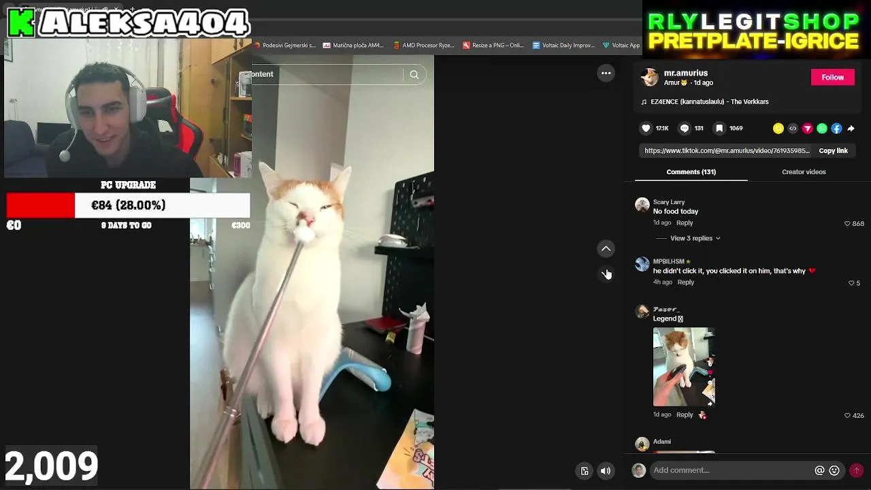
Task: Open cat image in Legend comment
Action: point(684,367)
